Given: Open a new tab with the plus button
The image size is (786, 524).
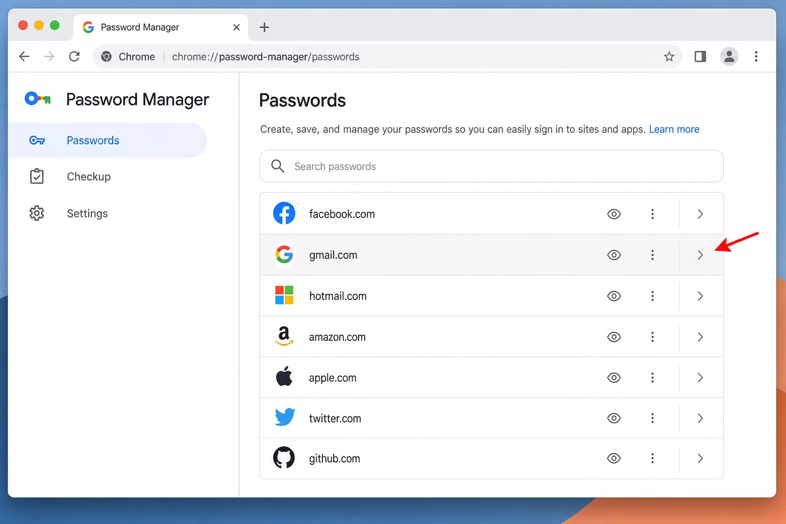Looking at the screenshot, I should tap(264, 27).
